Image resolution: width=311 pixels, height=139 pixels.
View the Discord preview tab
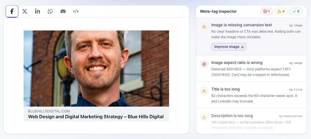[x=63, y=11]
